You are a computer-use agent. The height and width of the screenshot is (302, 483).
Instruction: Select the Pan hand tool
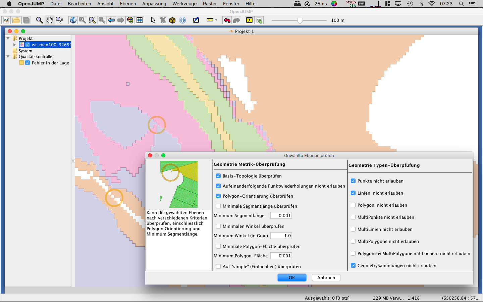[50, 20]
